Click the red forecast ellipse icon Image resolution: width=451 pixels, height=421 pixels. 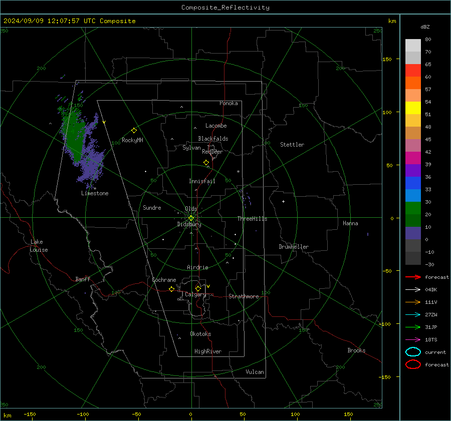[x=413, y=364]
